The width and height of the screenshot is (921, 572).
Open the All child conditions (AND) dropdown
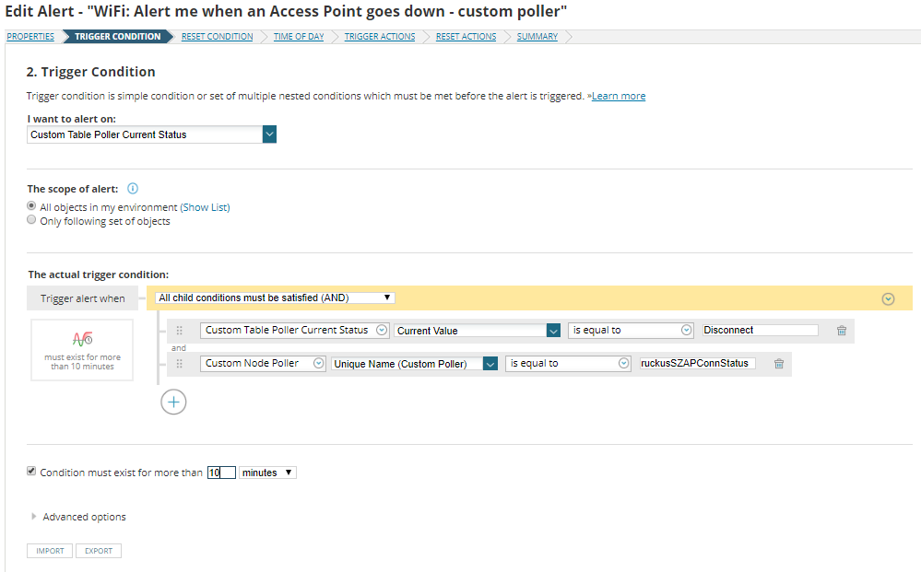tap(275, 298)
